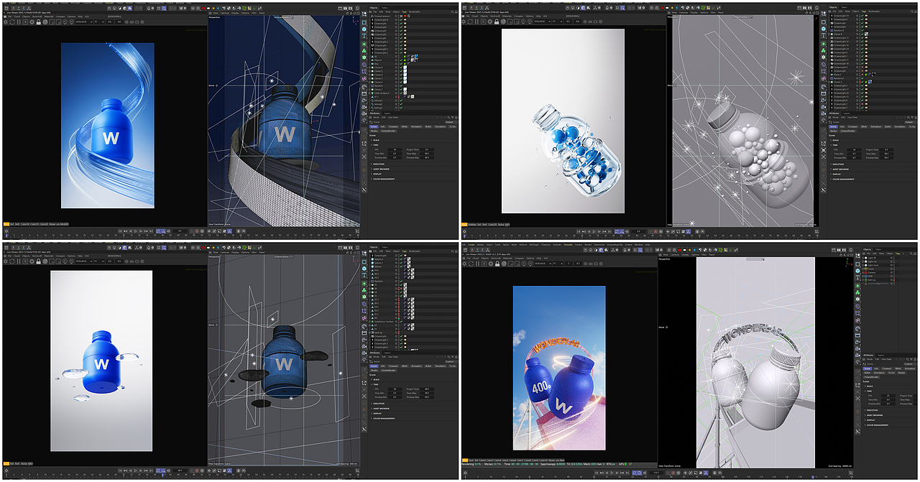Click render region R icon in top-left Live Viewer

pyautogui.click(x=25, y=22)
